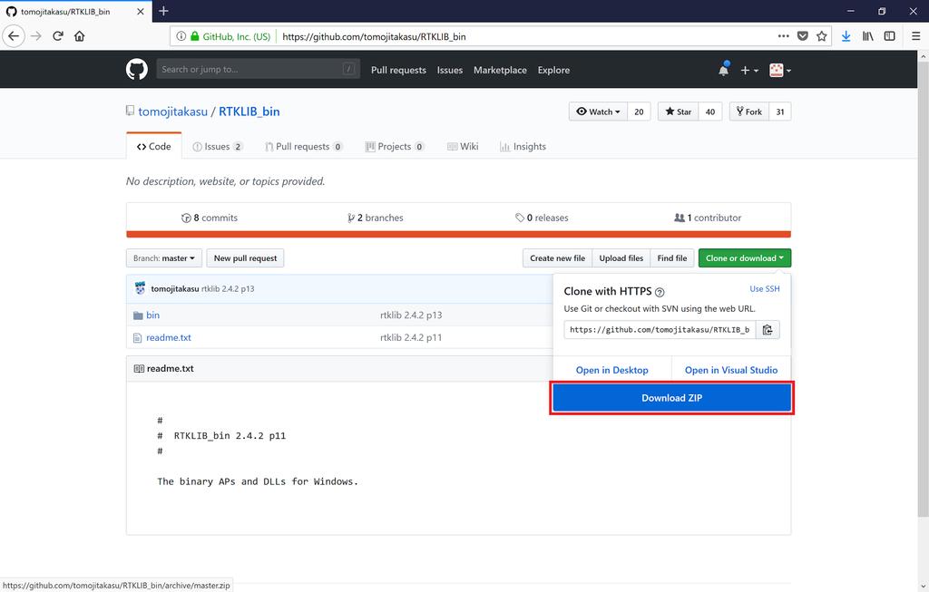This screenshot has height=592, width=929.
Task: Open the plus create-new menu
Action: pyautogui.click(x=748, y=70)
